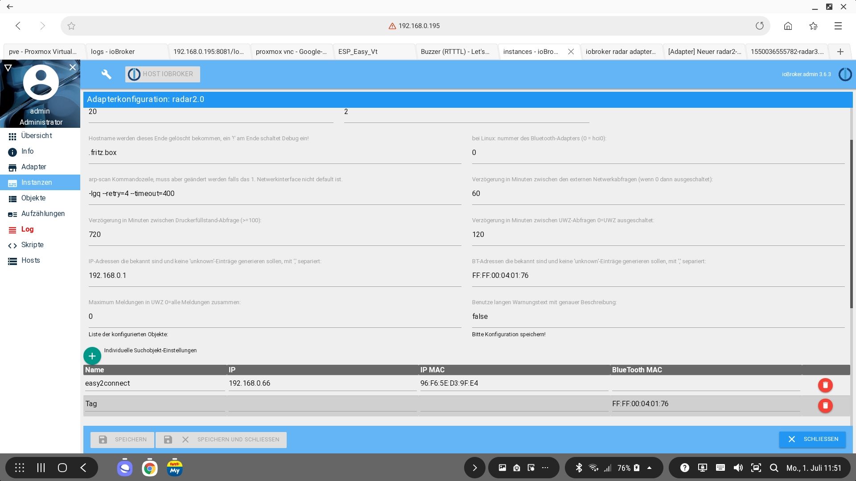Screen dimensions: 856x481
Task: Click the browser forward arrow
Action: [x=42, y=26]
